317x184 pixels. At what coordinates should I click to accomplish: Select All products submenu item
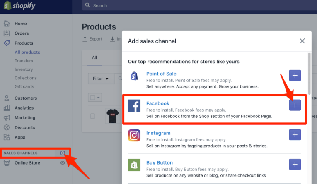click(x=27, y=52)
